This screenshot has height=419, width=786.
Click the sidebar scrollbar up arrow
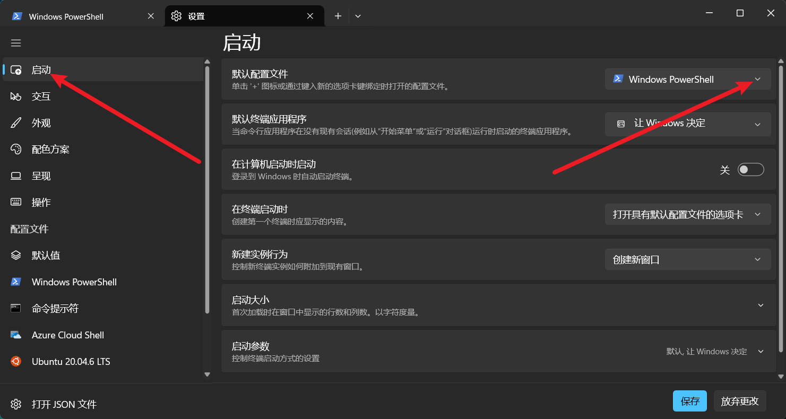(208, 62)
